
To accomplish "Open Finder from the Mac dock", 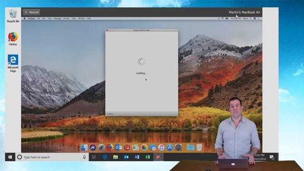I will pyautogui.click(x=85, y=148).
